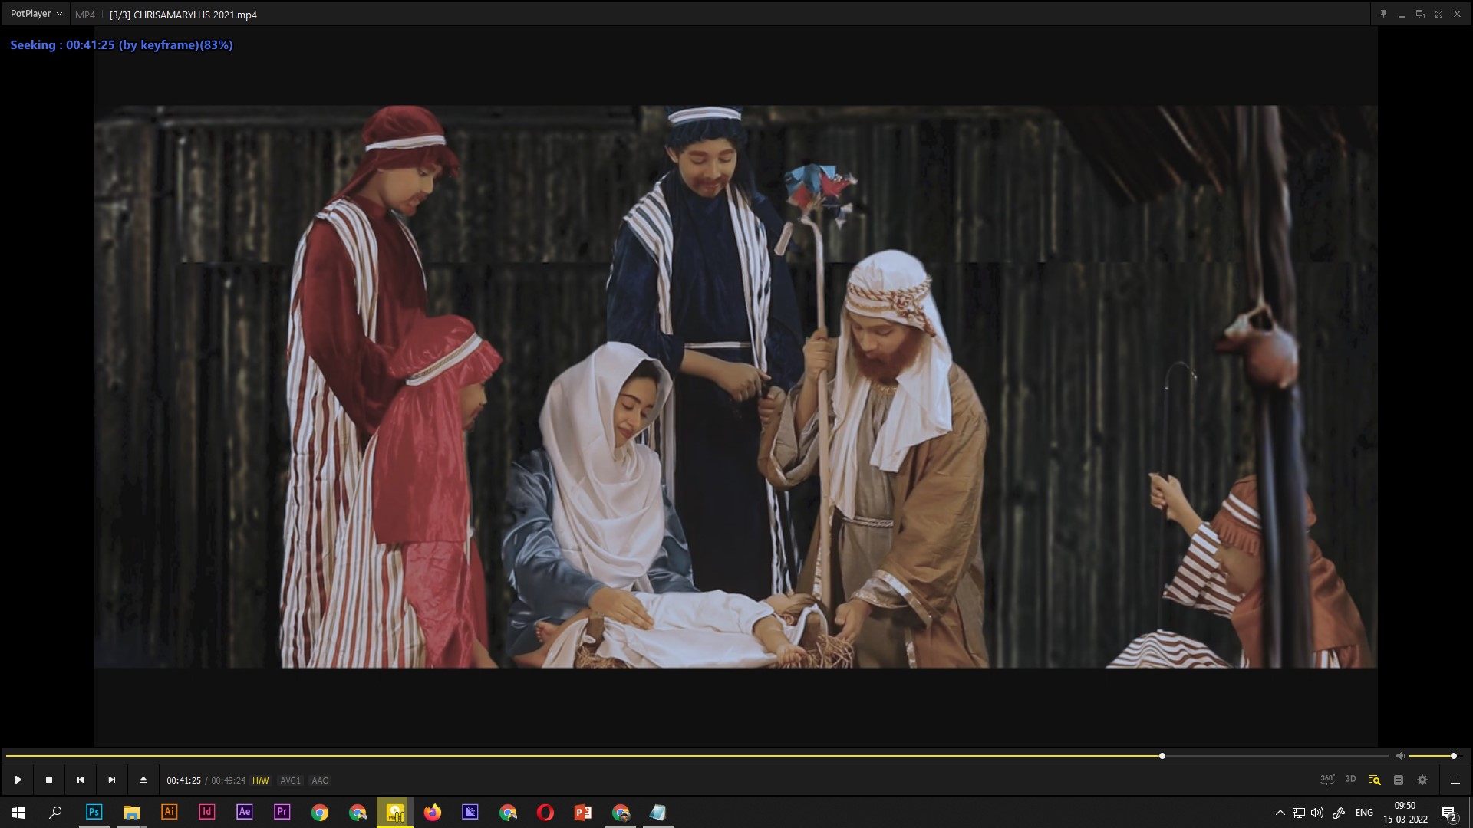Viewport: 1473px width, 828px height.
Task: Pin the player always on top
Action: (x=1383, y=14)
